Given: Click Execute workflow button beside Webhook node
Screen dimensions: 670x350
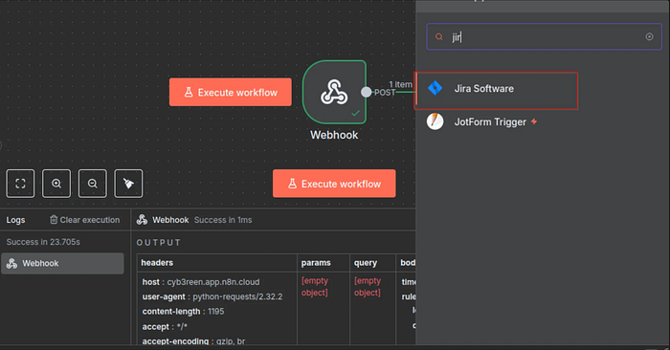Looking at the screenshot, I should tap(231, 92).
